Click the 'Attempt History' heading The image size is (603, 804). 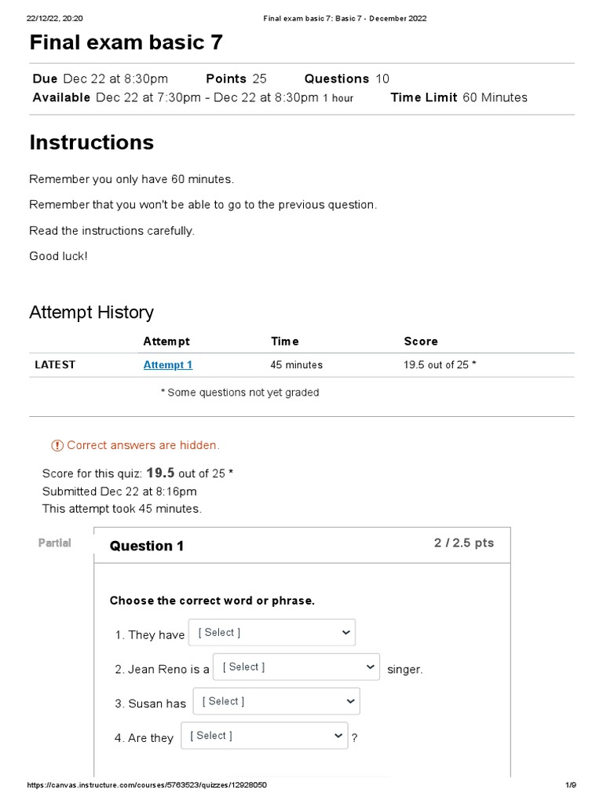tap(92, 312)
